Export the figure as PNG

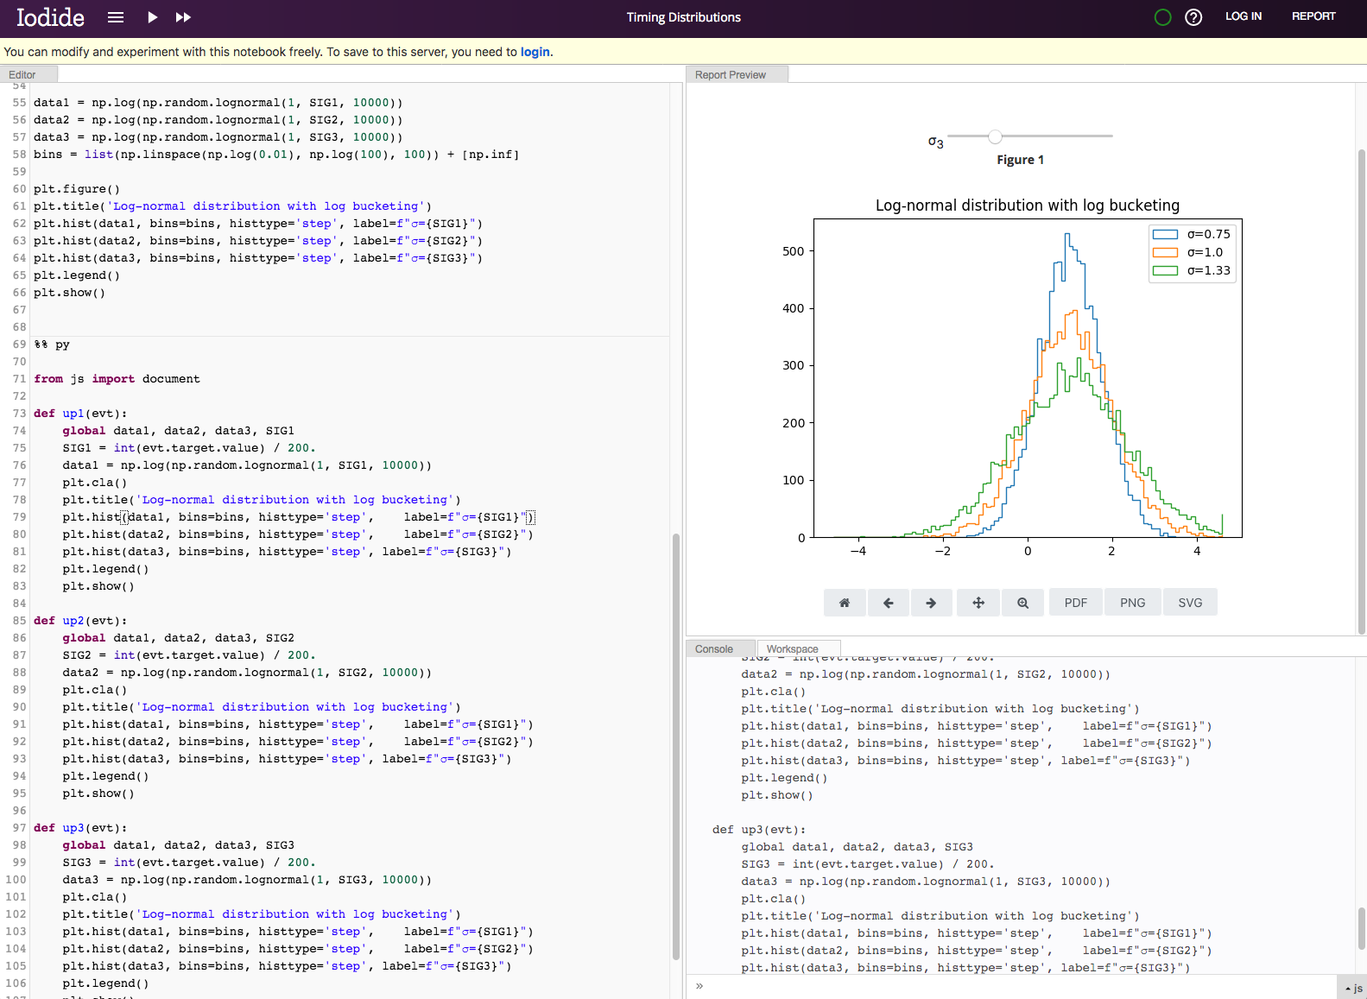click(1132, 603)
